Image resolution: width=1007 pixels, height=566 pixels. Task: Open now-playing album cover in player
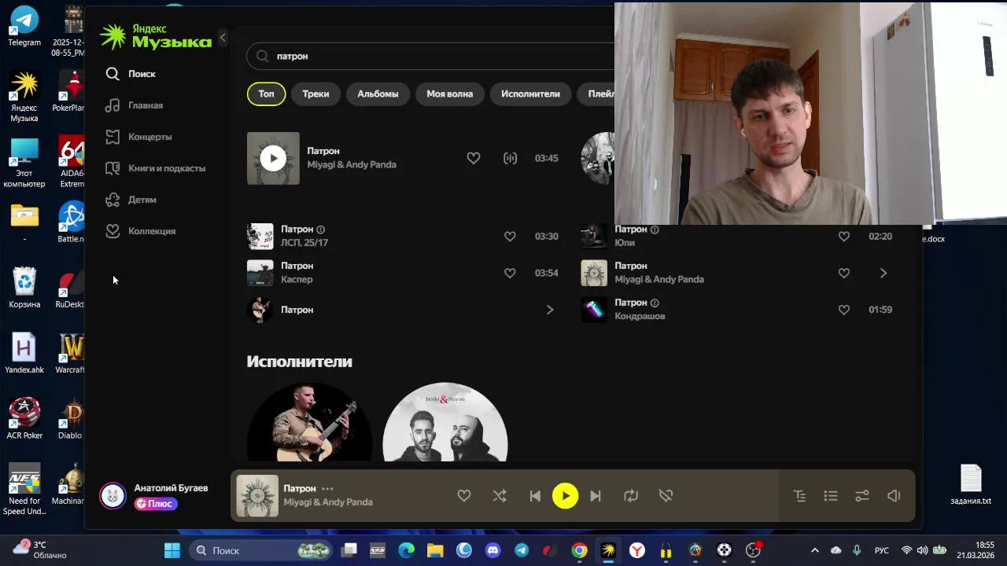(257, 496)
